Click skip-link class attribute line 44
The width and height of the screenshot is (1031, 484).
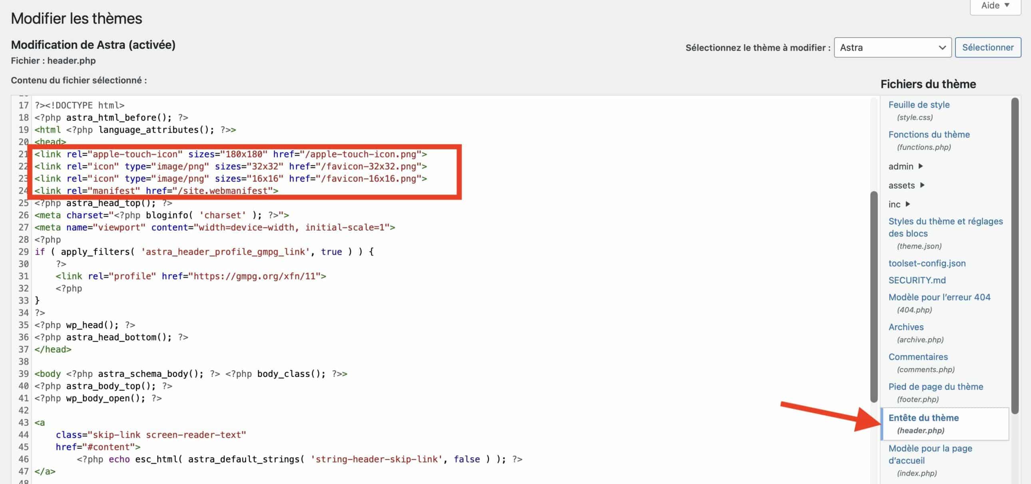click(151, 435)
